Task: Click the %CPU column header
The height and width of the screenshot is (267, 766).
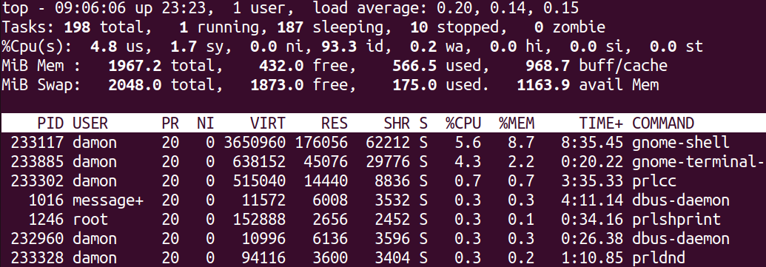Action: coord(463,123)
